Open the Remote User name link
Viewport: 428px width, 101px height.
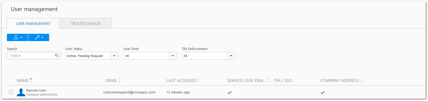tap(36, 90)
